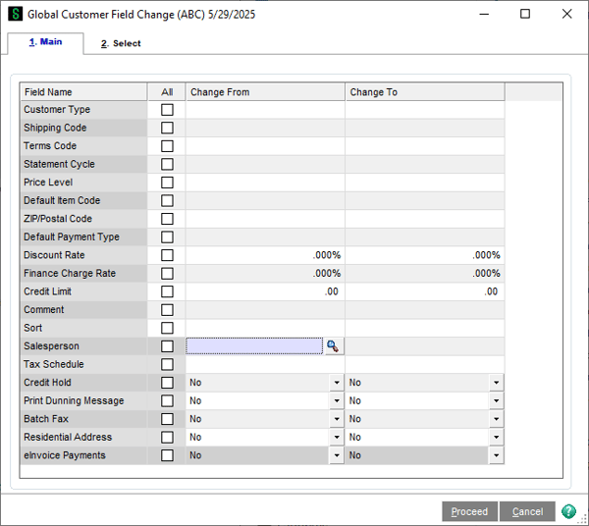Toggle the All checkbox for Salesperson
The height and width of the screenshot is (526, 589).
[x=167, y=346]
